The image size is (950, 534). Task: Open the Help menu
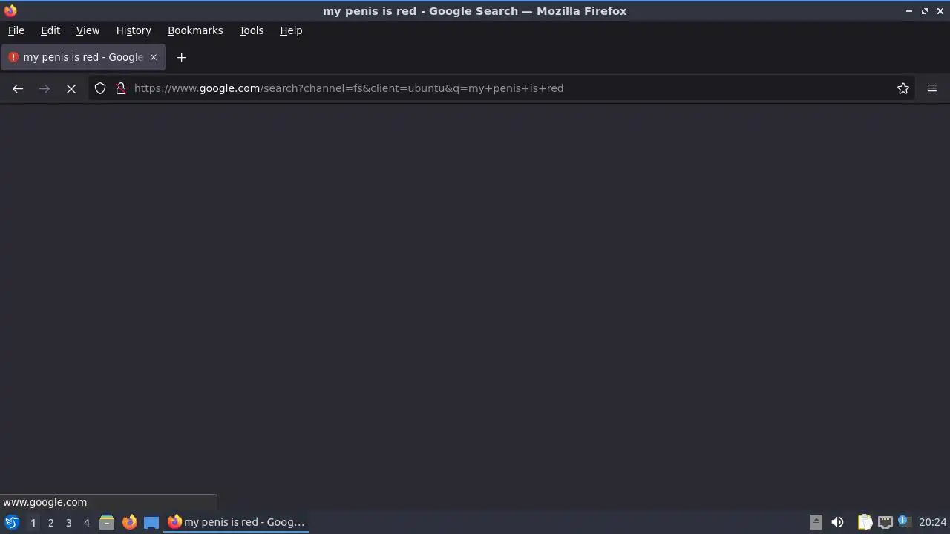coord(291,30)
